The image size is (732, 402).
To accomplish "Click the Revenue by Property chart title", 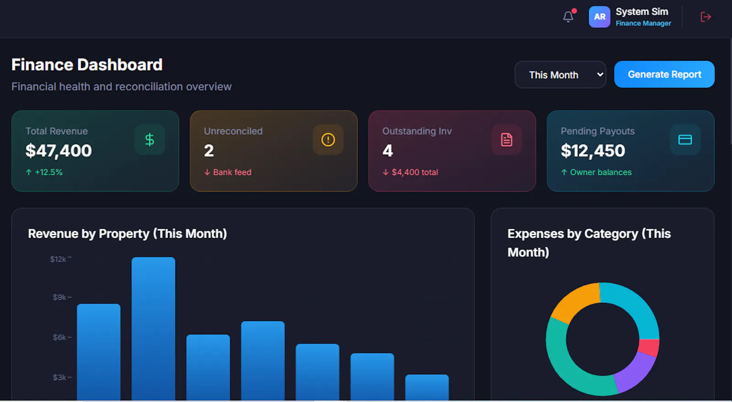I will tap(127, 234).
